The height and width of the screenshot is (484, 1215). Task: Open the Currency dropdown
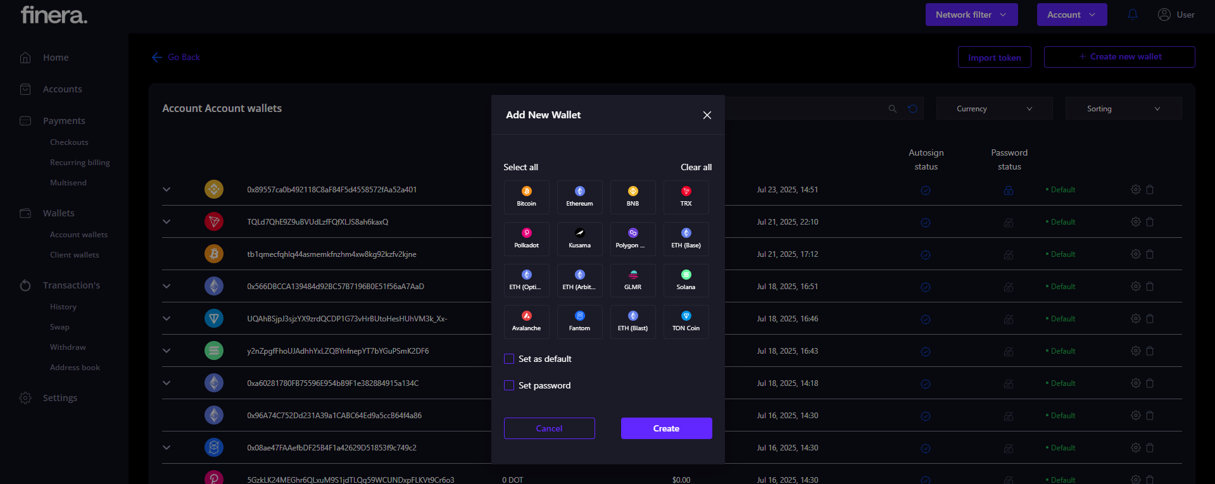click(994, 109)
